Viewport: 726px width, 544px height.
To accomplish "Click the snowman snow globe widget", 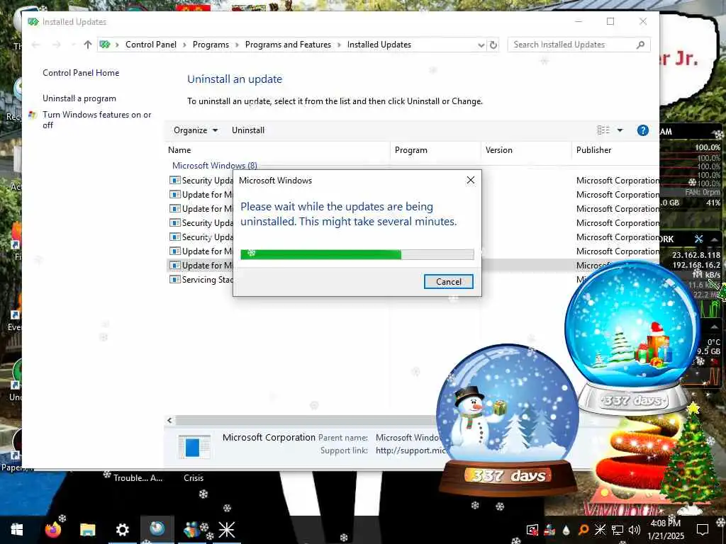I will coord(508,419).
